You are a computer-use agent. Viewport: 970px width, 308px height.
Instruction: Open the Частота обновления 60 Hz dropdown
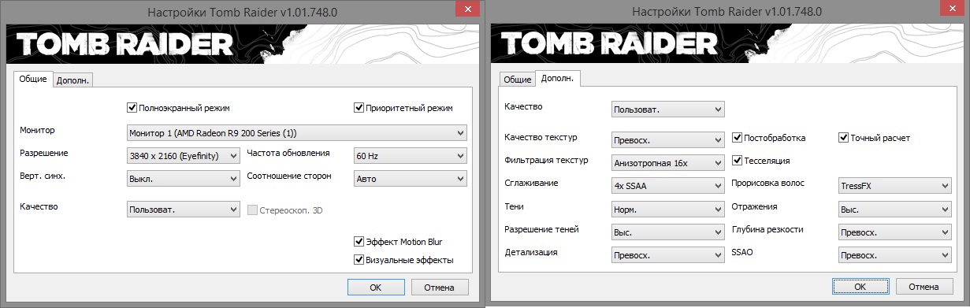[411, 156]
